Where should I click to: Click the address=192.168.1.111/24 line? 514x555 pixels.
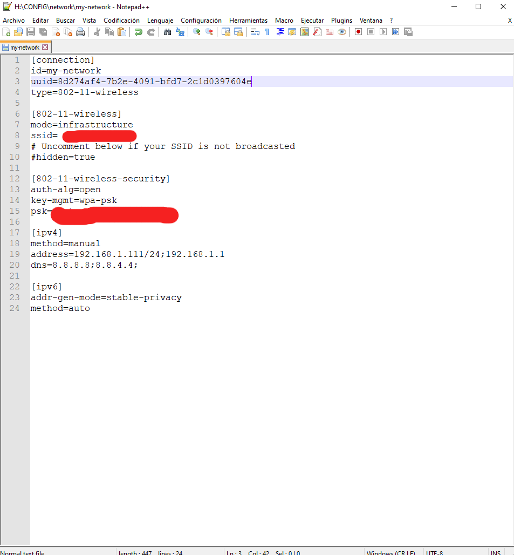128,254
